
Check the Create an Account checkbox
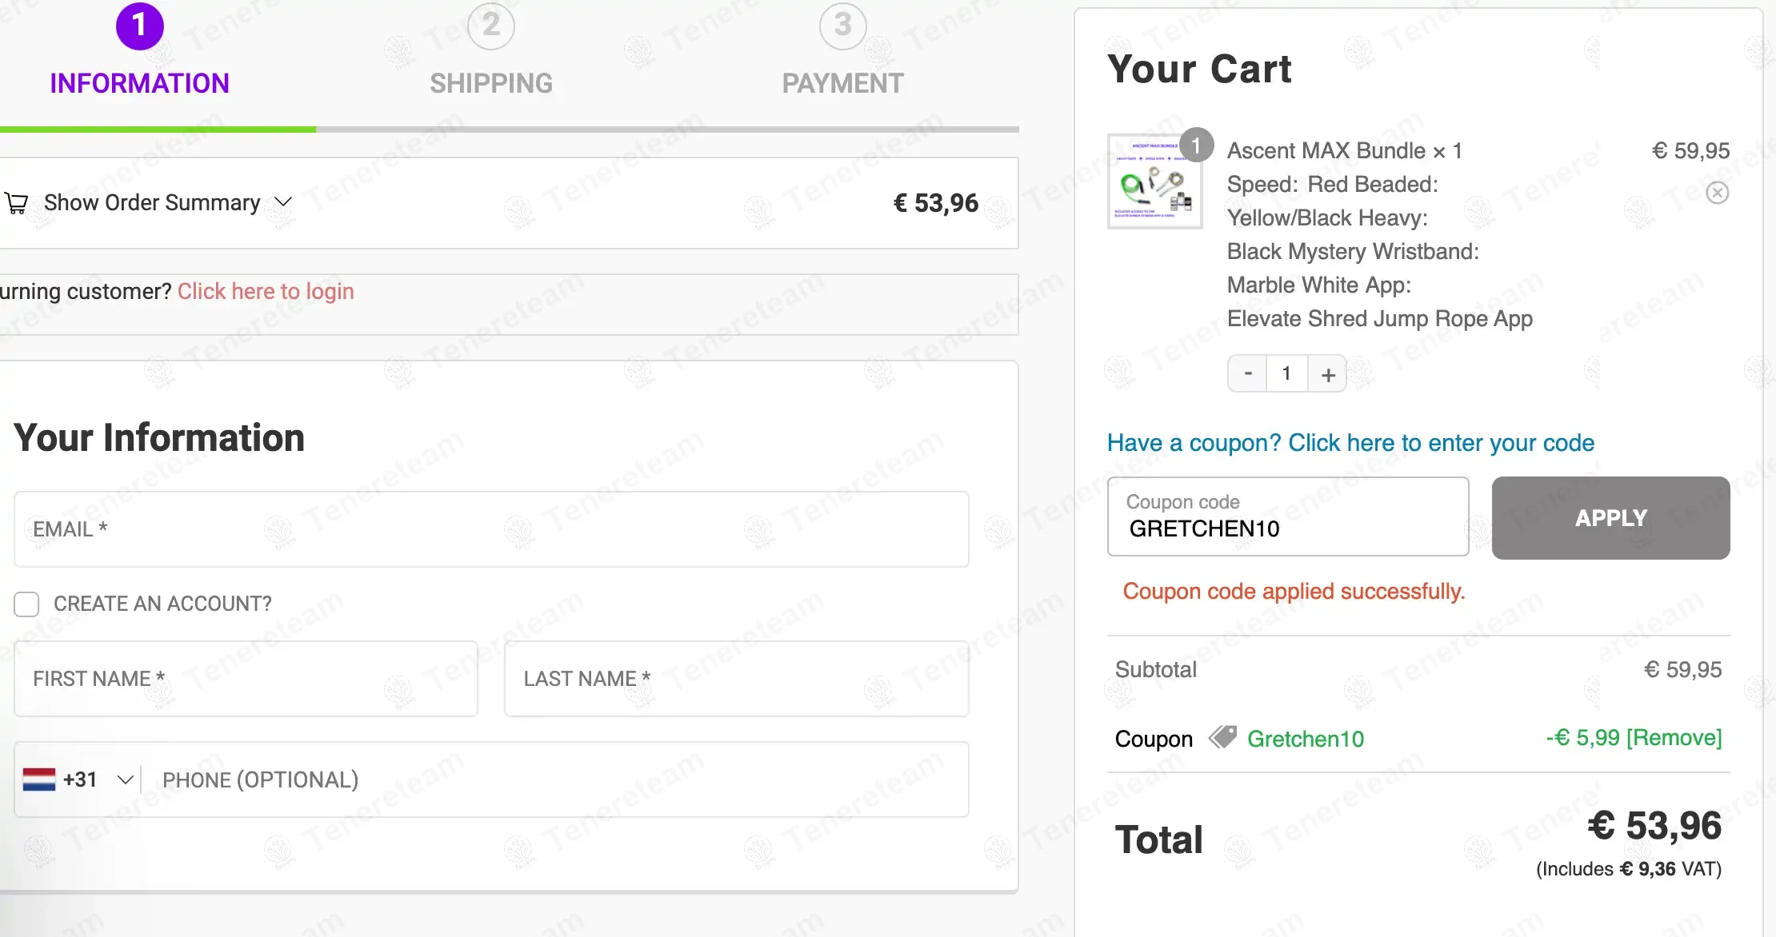point(26,604)
